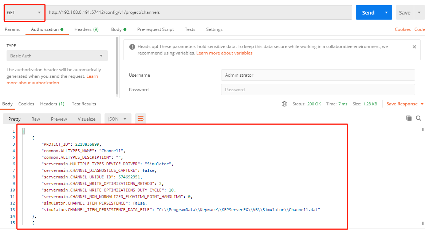Send the request
The width and height of the screenshot is (425, 230).
click(x=368, y=12)
